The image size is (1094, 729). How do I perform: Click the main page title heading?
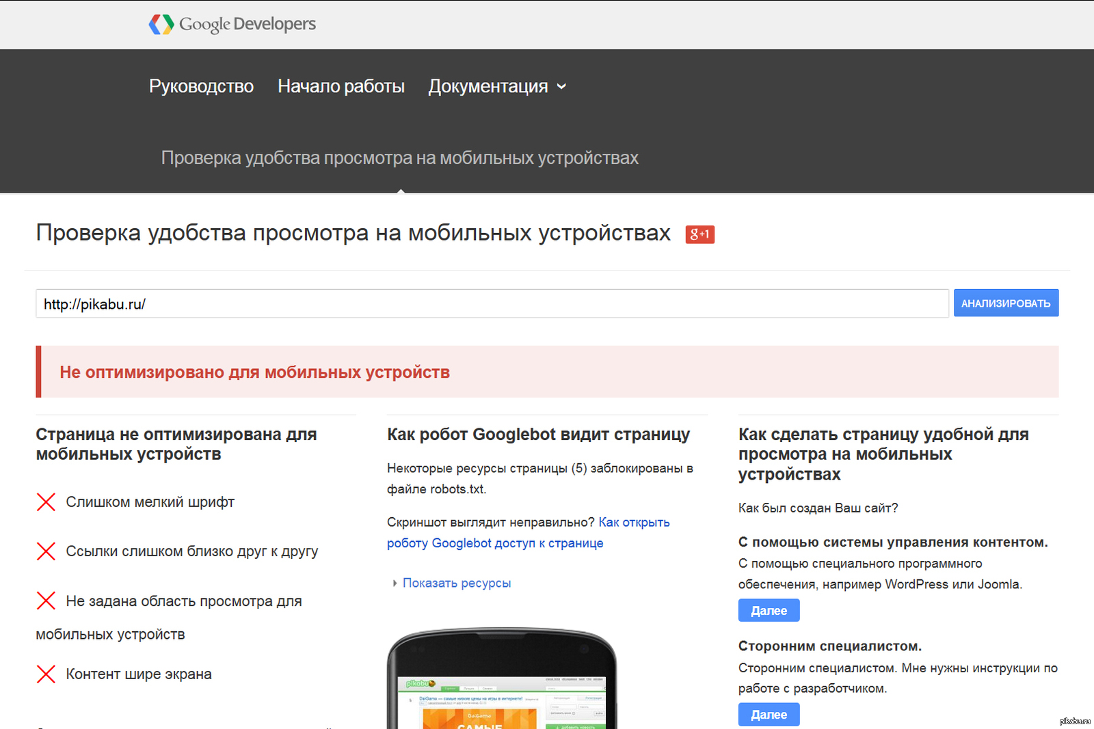(x=353, y=233)
